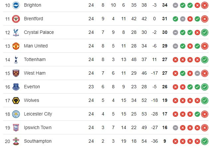
Task: Click the Ipswich Town club crest
Action: point(16,127)
